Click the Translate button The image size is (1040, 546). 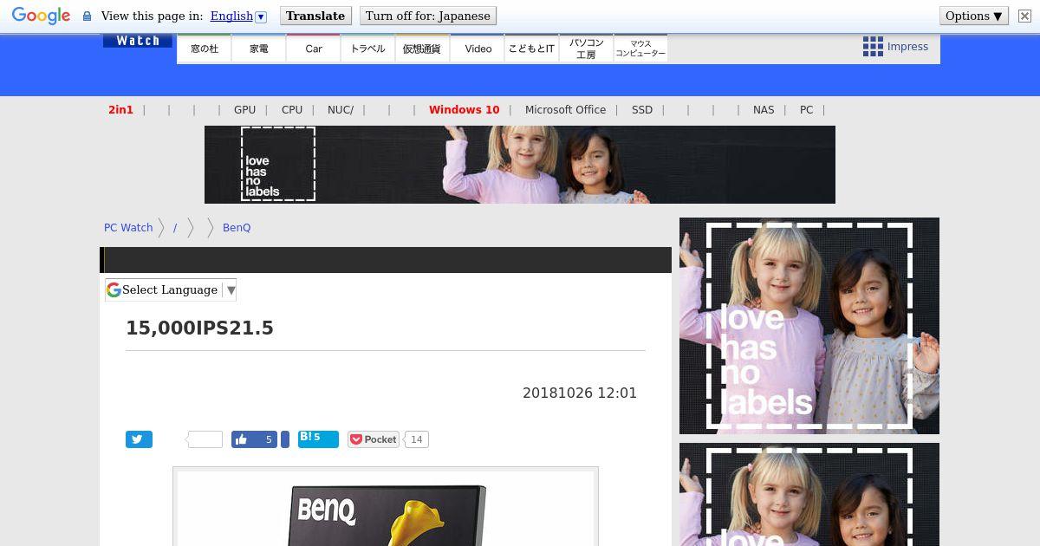click(x=315, y=16)
